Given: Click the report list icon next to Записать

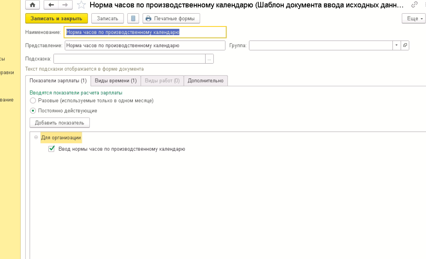Looking at the screenshot, I should click(133, 19).
